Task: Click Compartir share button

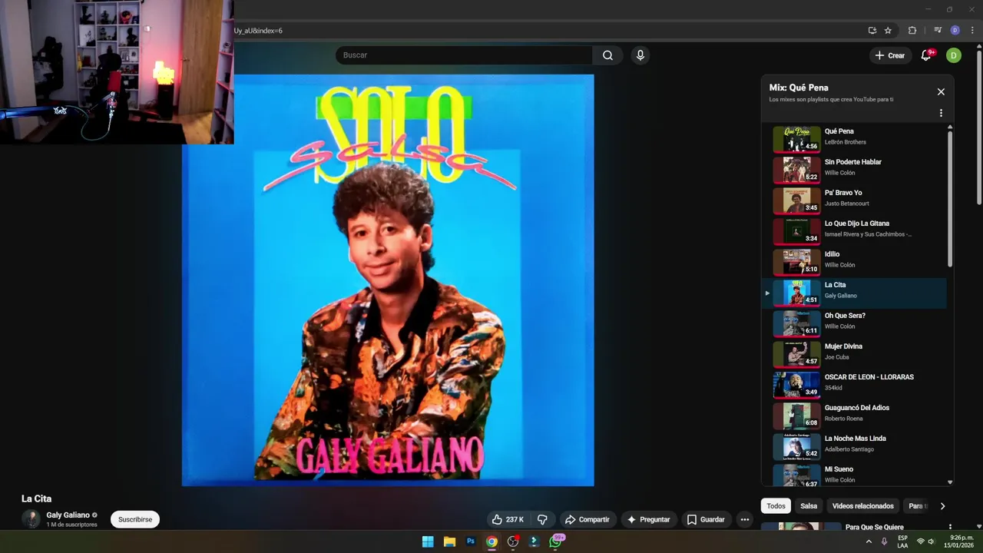Action: (x=587, y=519)
